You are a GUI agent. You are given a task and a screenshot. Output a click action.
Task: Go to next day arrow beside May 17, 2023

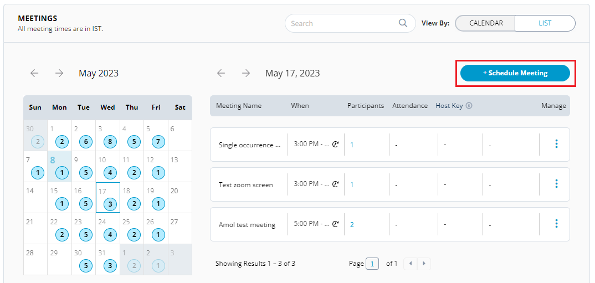click(x=246, y=73)
